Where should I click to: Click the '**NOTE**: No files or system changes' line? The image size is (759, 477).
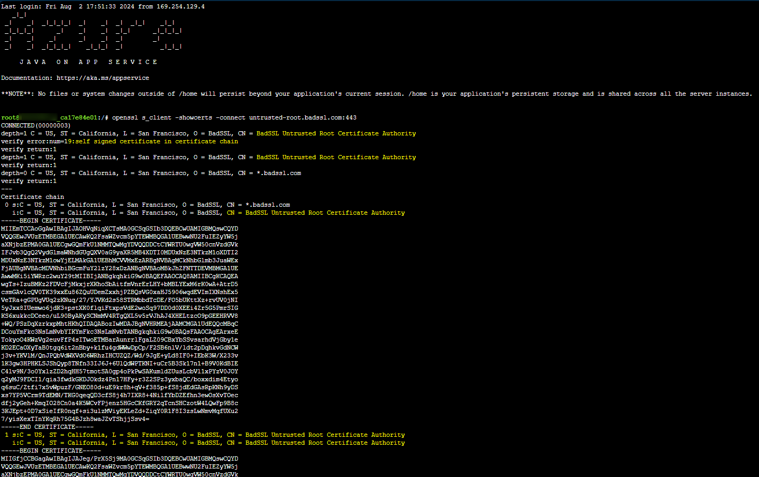(376, 94)
